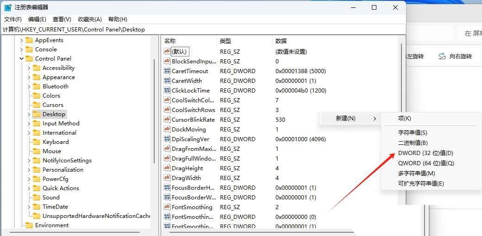Expand the Desktop key

[x=29, y=114]
